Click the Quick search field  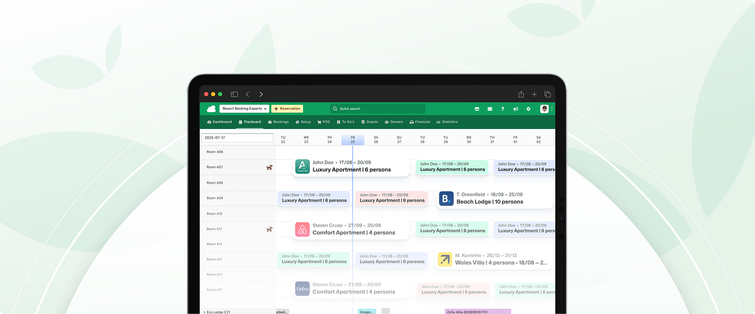(x=377, y=109)
